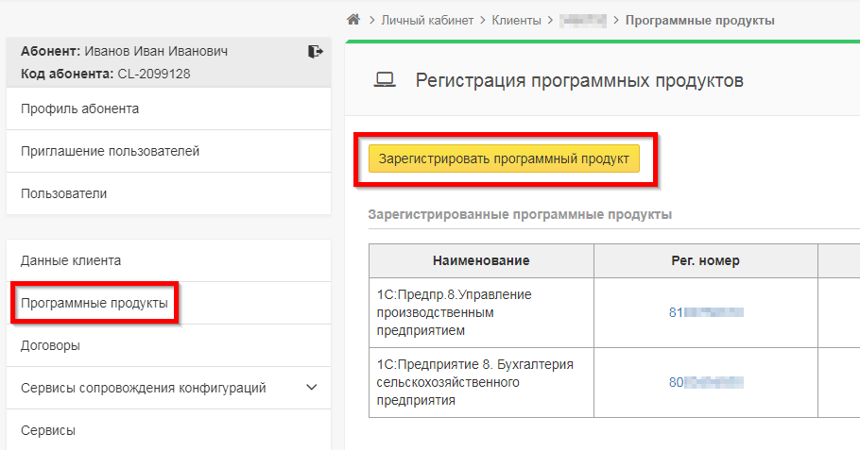860x450 pixels.
Task: Click subscriber name Иванов Иван Иванович
Action: [x=156, y=52]
